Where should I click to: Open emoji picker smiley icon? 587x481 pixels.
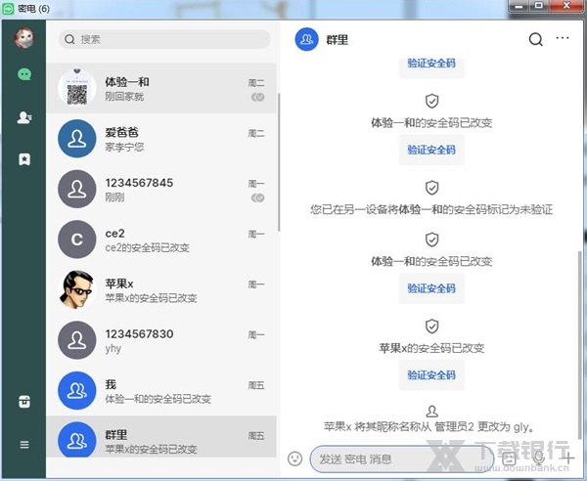pyautogui.click(x=295, y=459)
